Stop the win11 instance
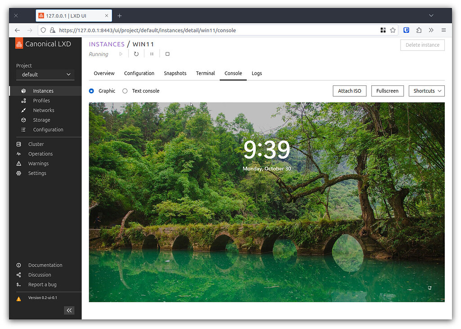 [x=167, y=53]
